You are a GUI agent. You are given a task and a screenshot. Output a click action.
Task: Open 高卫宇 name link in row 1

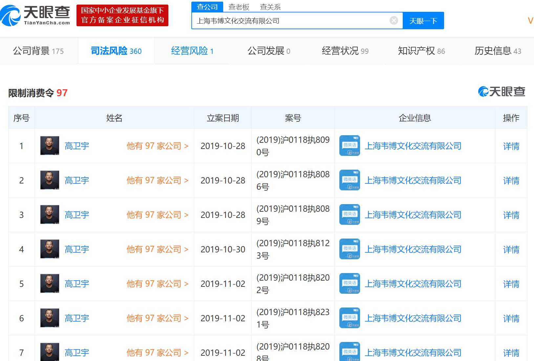(77, 146)
